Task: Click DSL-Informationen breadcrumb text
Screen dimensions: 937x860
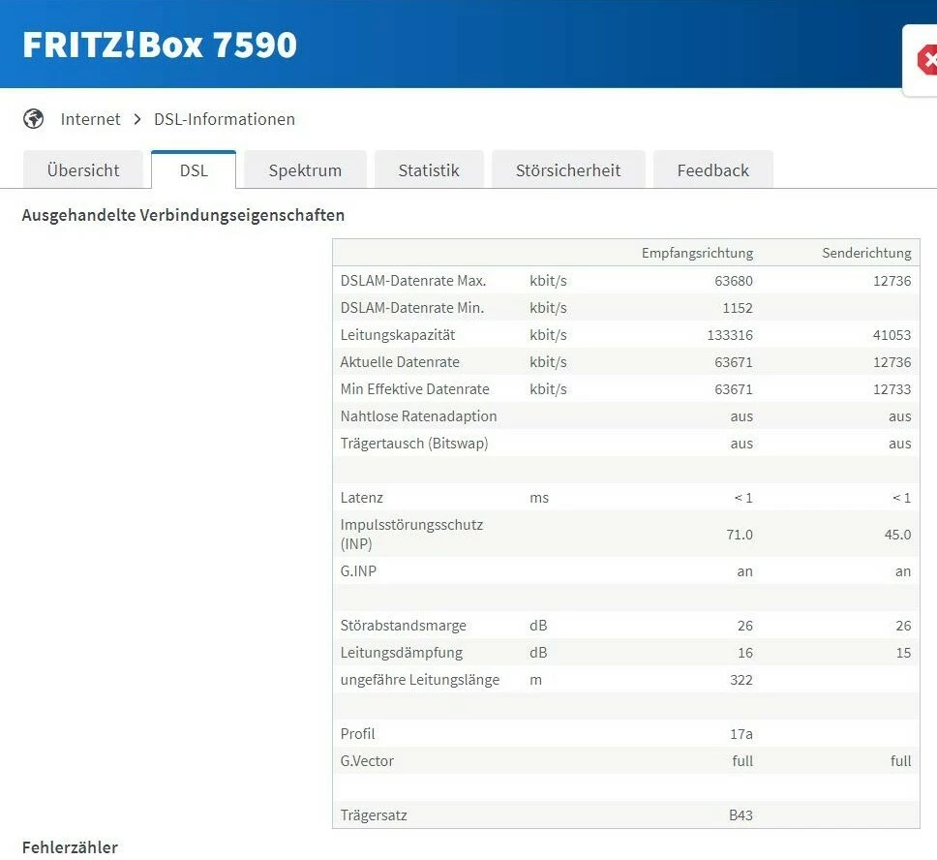Action: click(225, 119)
